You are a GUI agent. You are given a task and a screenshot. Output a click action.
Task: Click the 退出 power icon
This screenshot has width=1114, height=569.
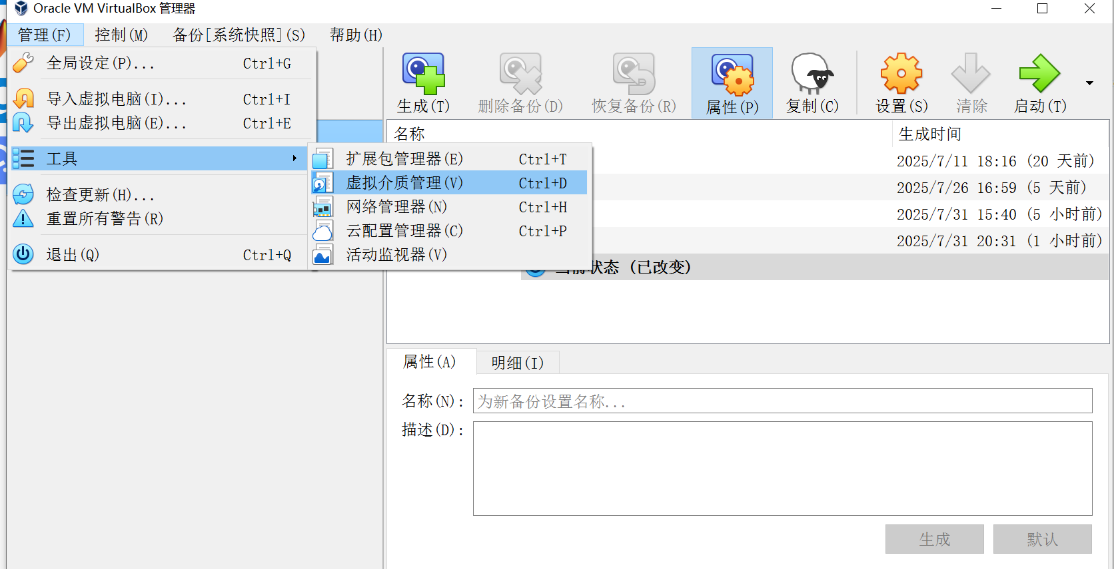click(x=23, y=254)
